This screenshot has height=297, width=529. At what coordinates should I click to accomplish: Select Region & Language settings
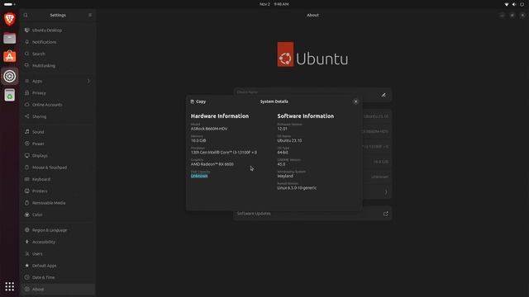point(58,230)
